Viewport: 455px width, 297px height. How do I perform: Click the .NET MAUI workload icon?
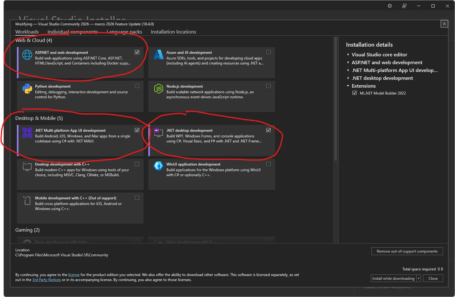(27, 133)
